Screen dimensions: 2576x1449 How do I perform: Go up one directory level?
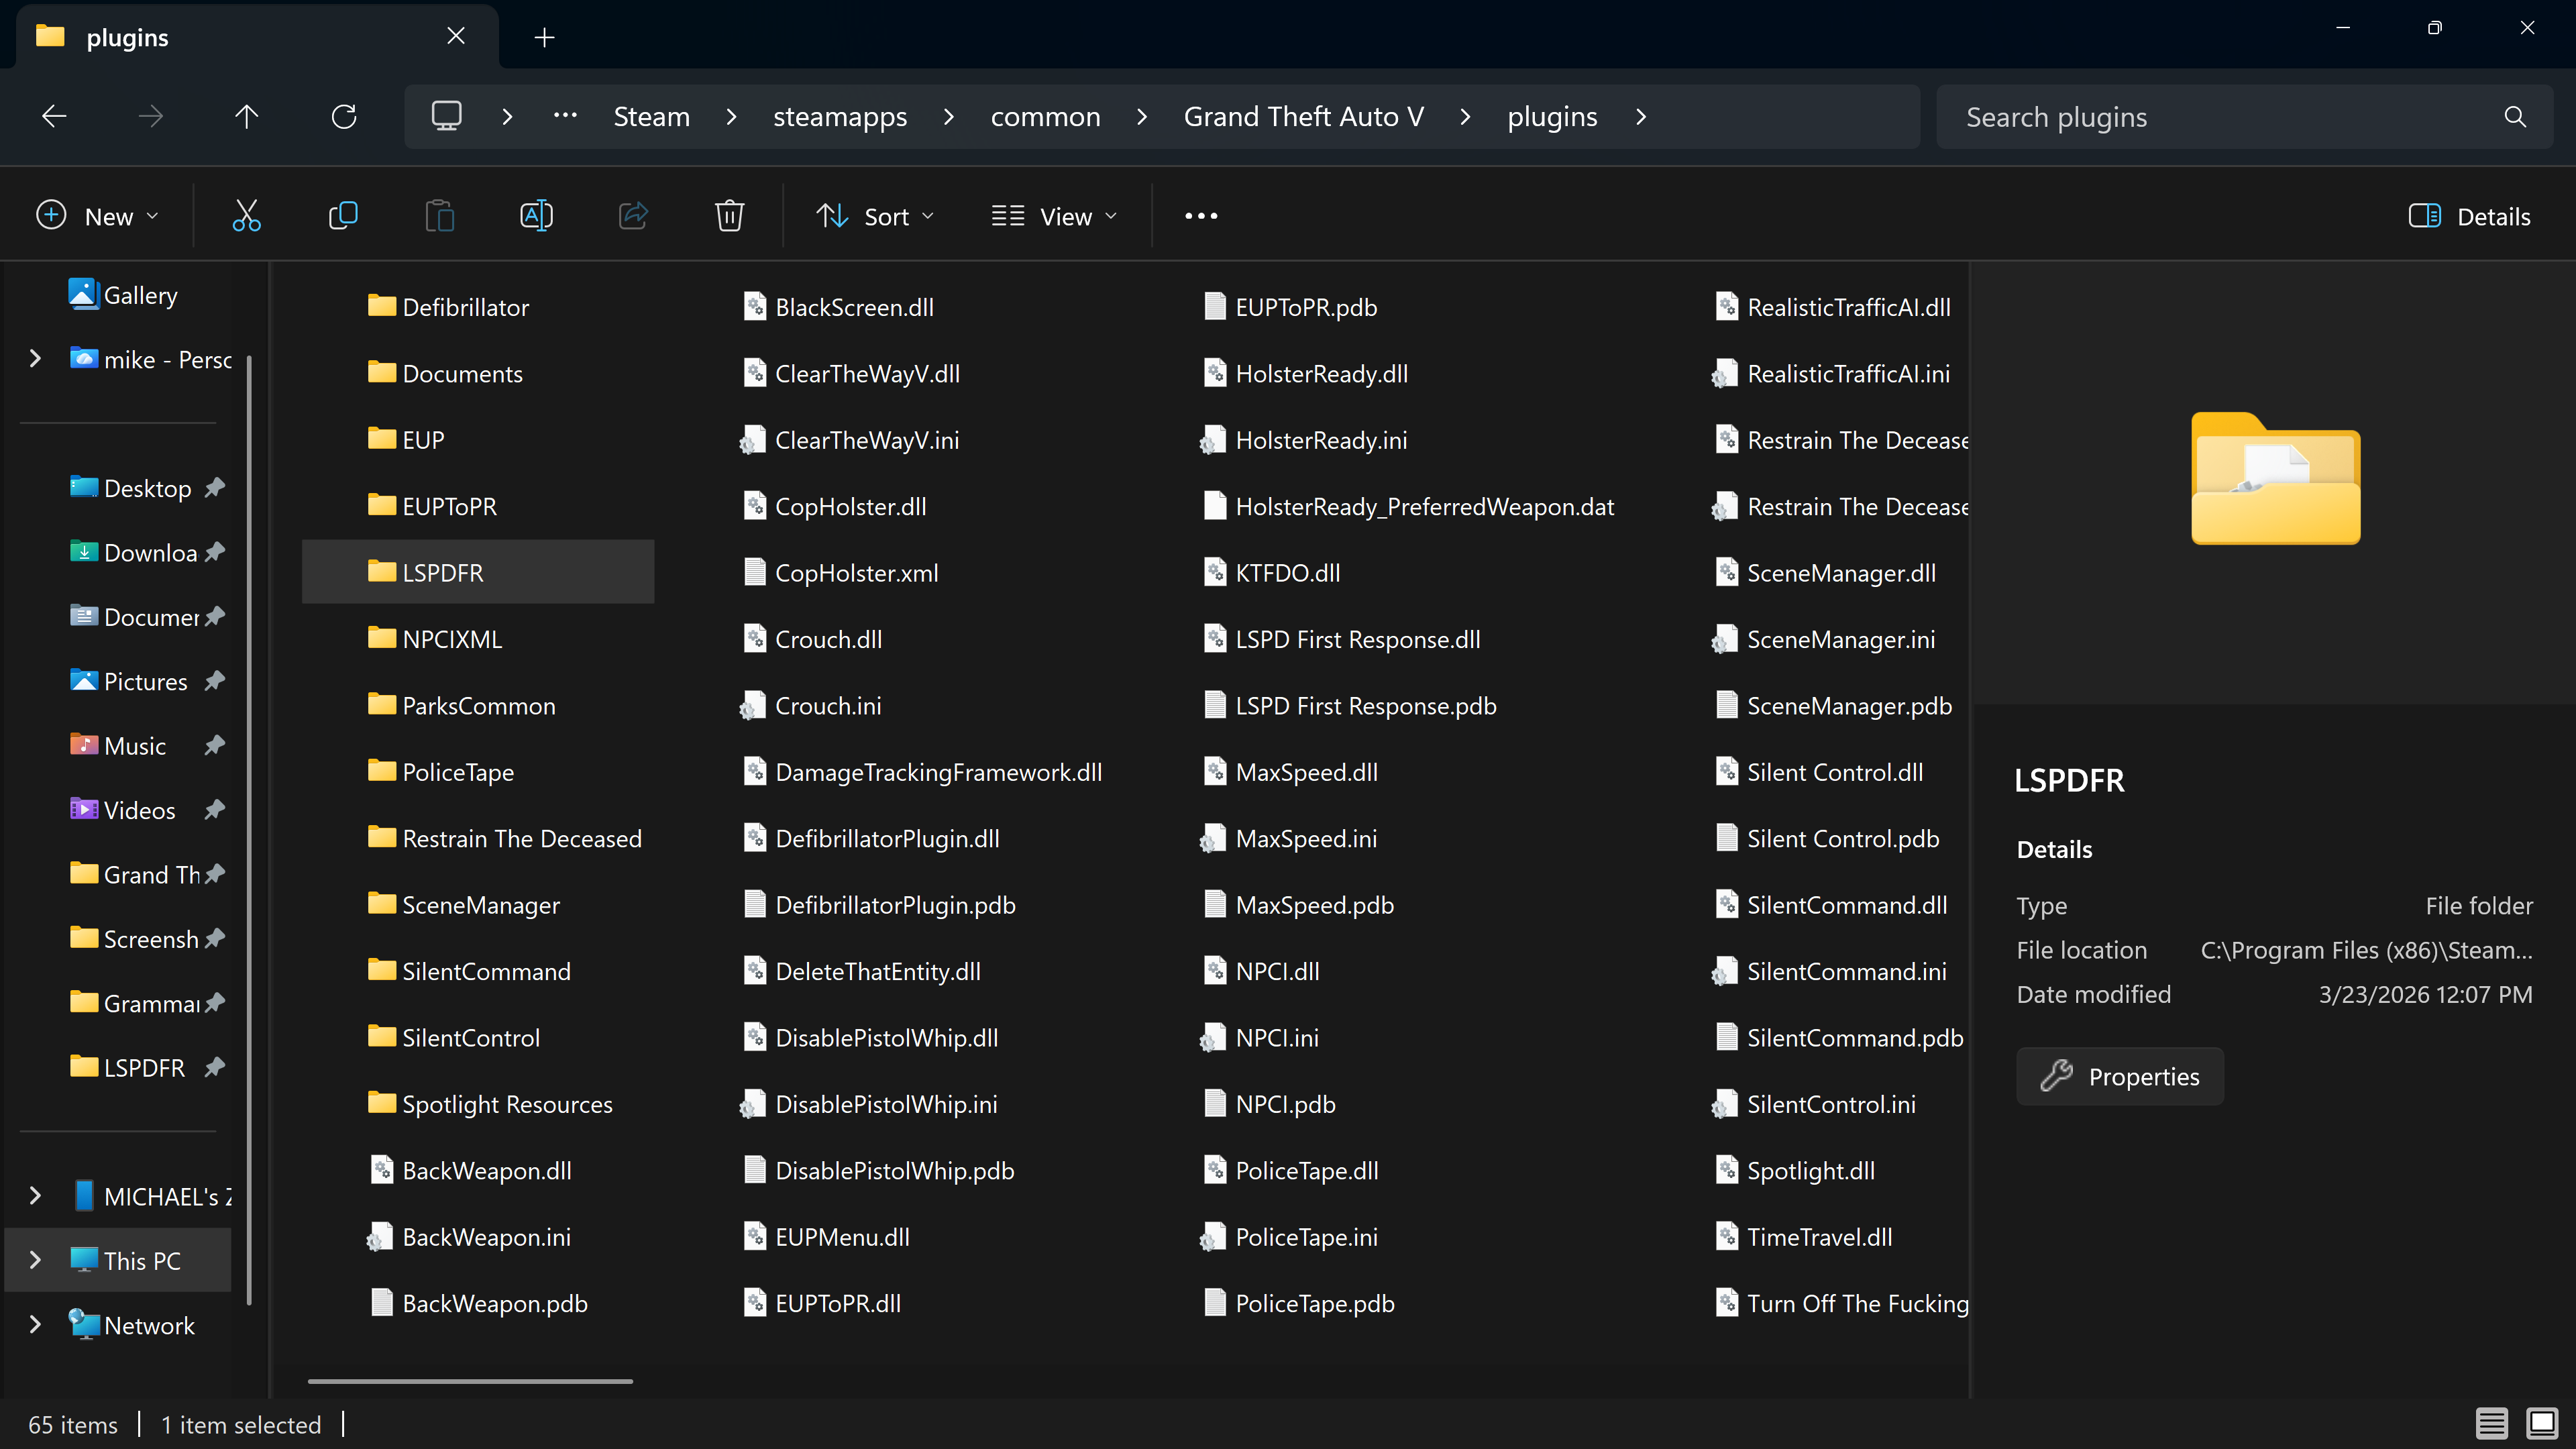pyautogui.click(x=246, y=117)
